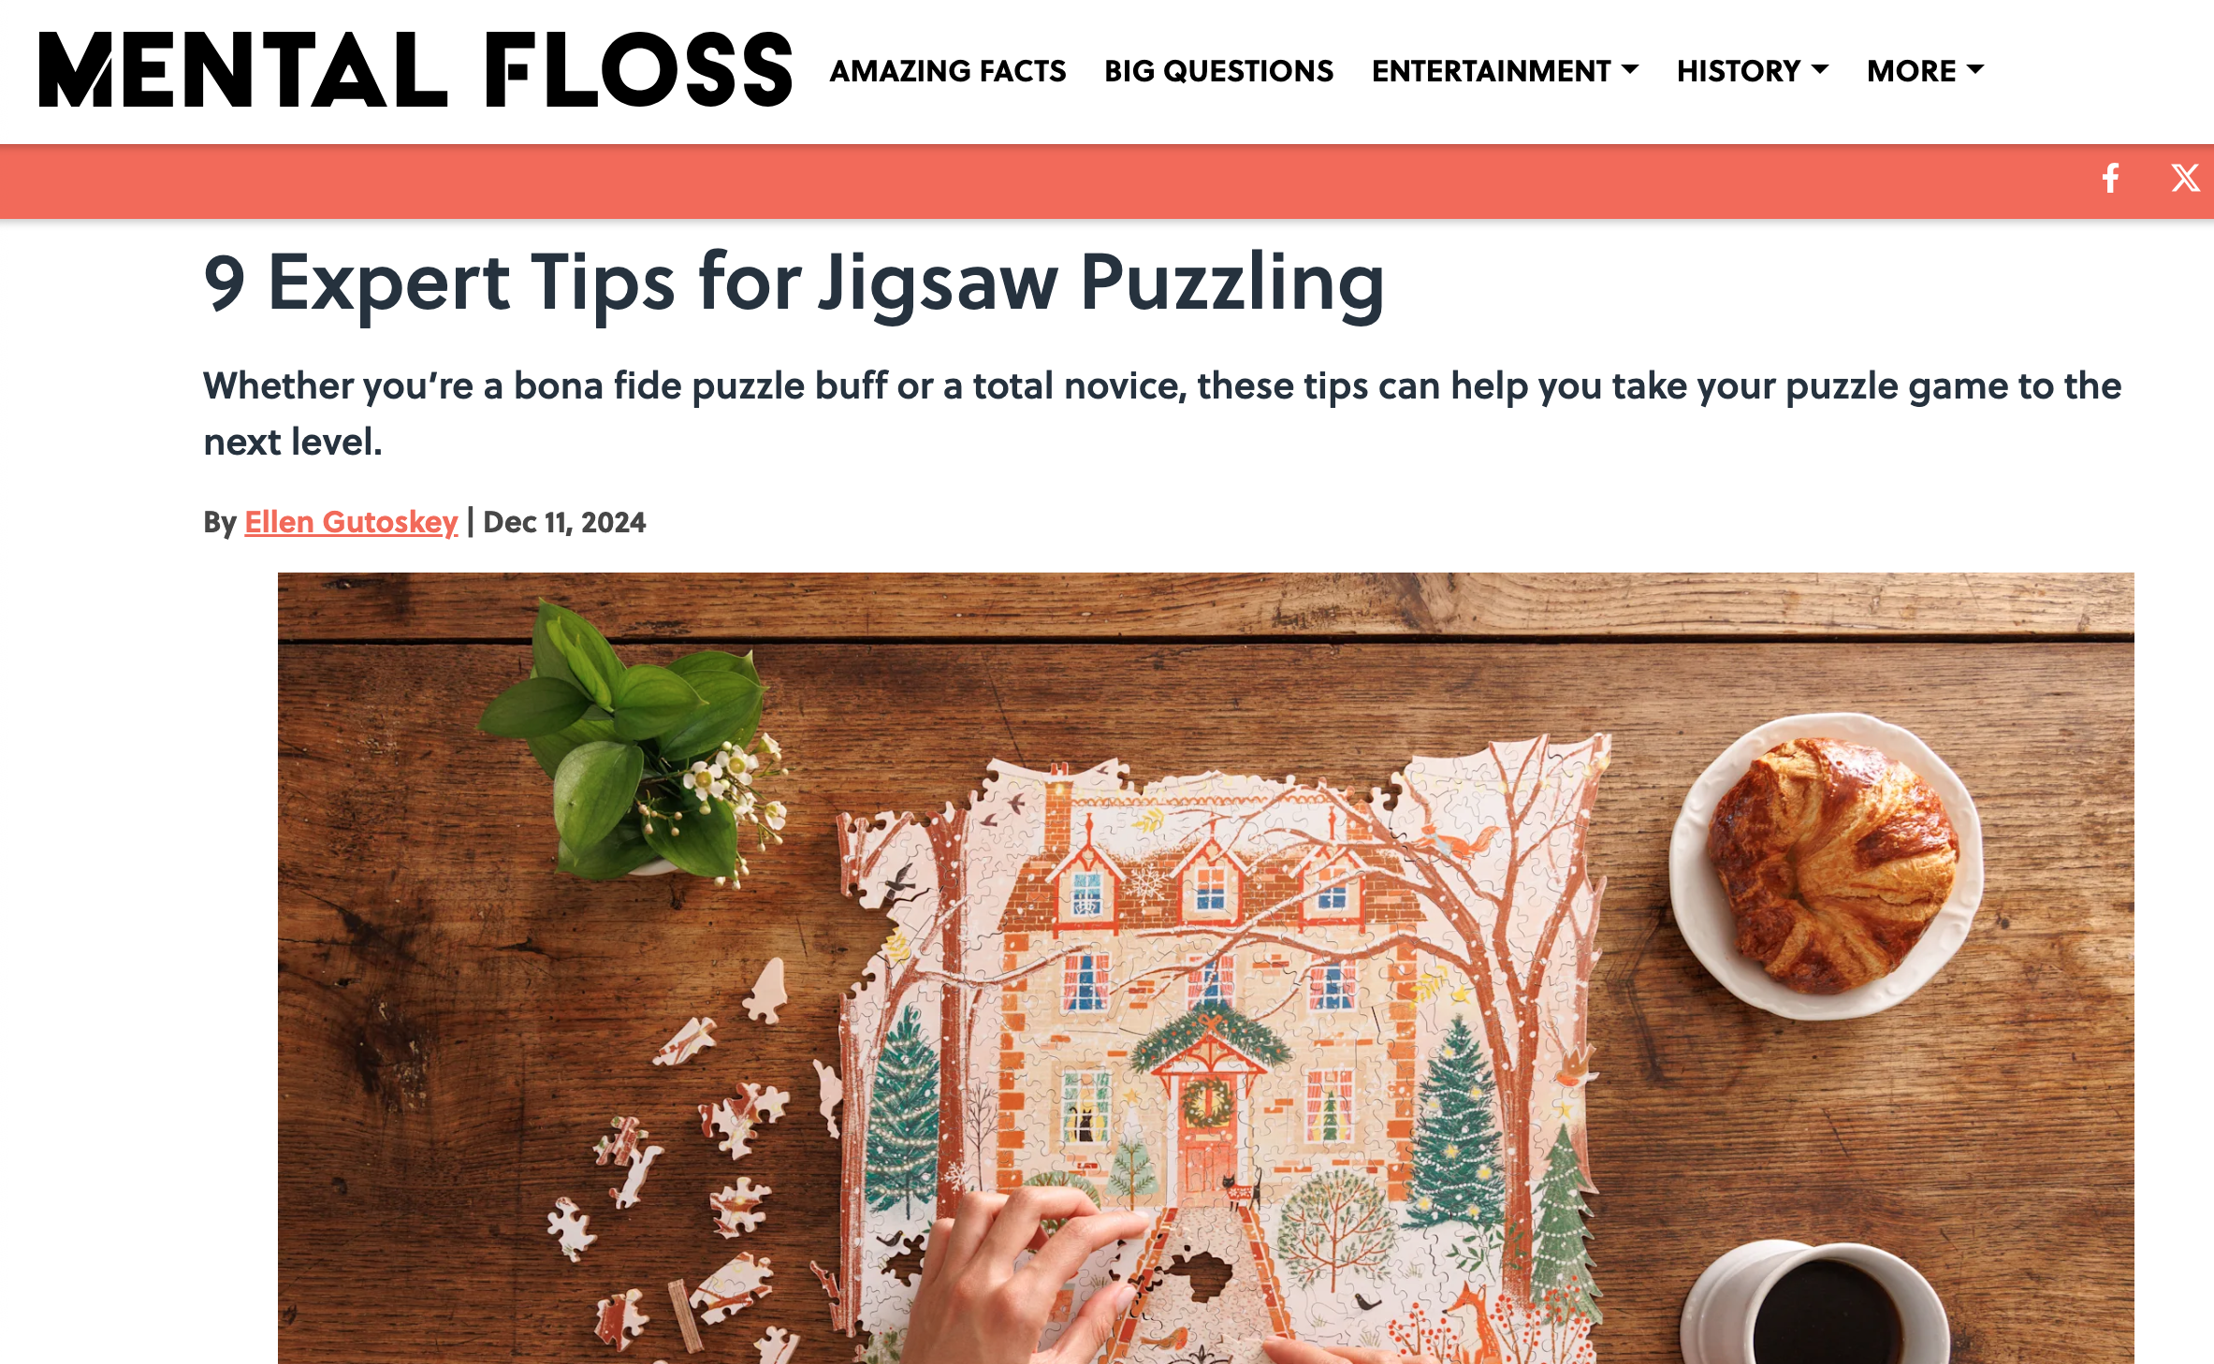
Task: Expand the More dropdown arrow
Action: tap(1975, 69)
